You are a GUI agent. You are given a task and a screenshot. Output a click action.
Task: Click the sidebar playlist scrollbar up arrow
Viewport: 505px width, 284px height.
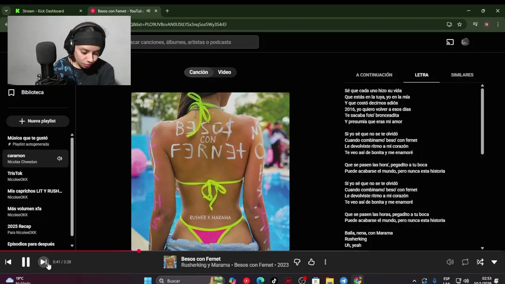click(72, 135)
